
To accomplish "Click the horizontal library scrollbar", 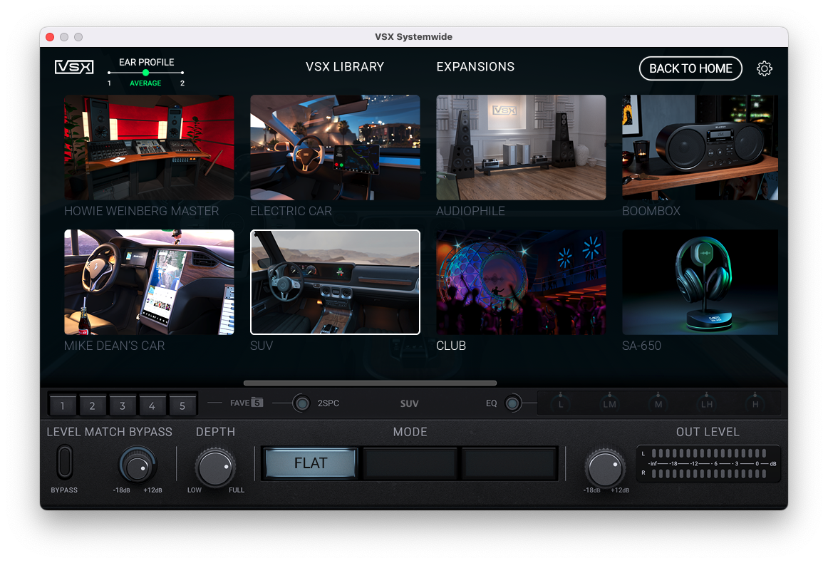I will (x=370, y=383).
